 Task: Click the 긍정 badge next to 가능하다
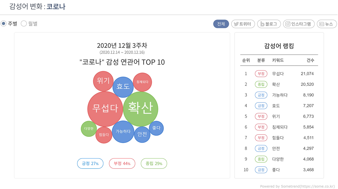coord(261,95)
